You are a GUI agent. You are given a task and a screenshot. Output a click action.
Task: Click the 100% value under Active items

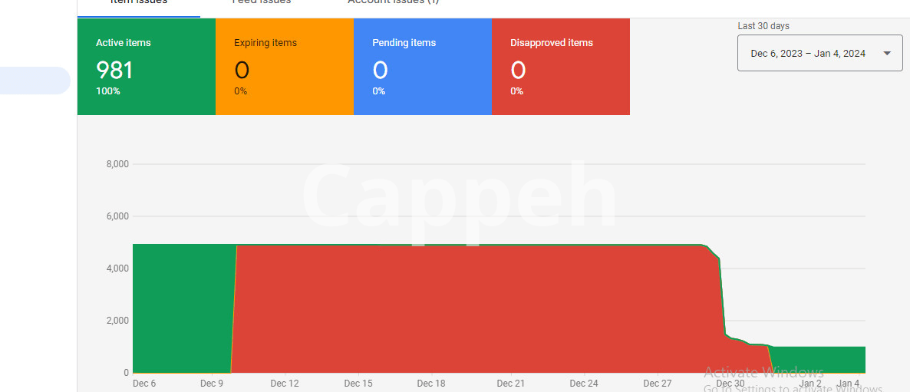[107, 91]
